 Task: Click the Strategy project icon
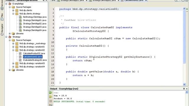point(10,37)
